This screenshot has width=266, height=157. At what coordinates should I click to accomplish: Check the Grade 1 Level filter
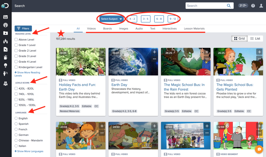point(16,45)
